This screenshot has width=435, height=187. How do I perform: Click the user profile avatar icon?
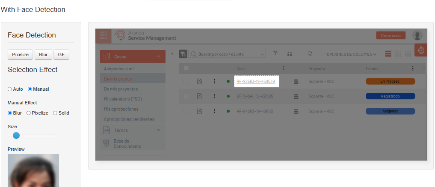click(417, 35)
